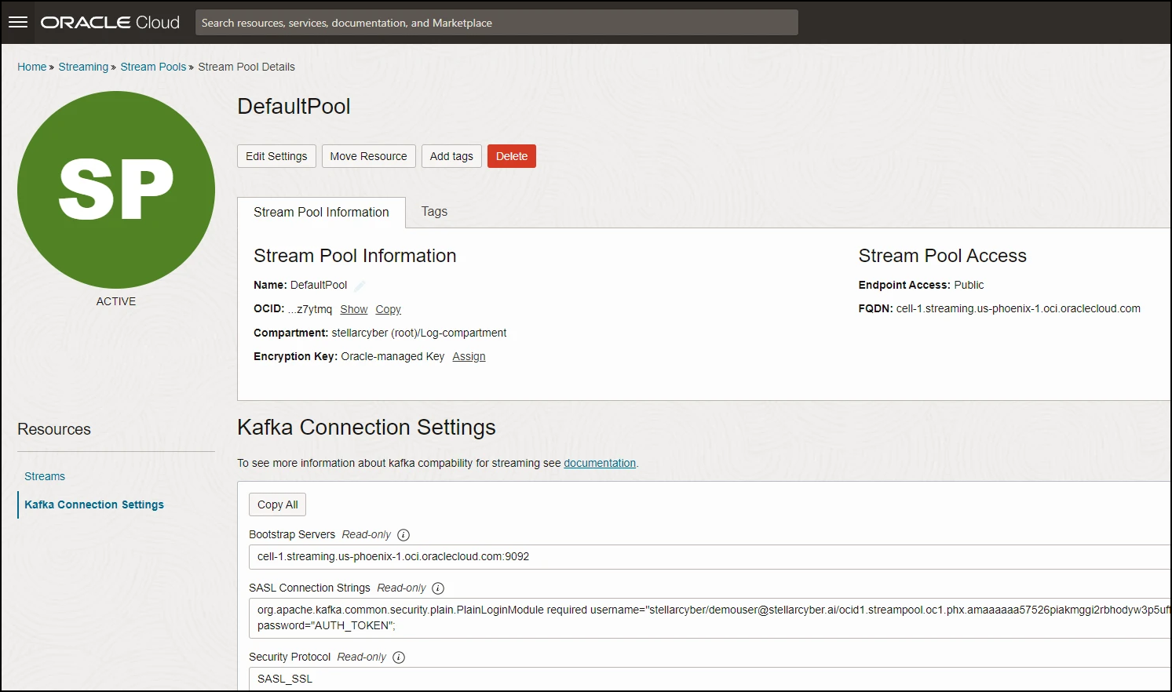Open Streams in the Resources sidebar
The image size is (1172, 692).
45,476
